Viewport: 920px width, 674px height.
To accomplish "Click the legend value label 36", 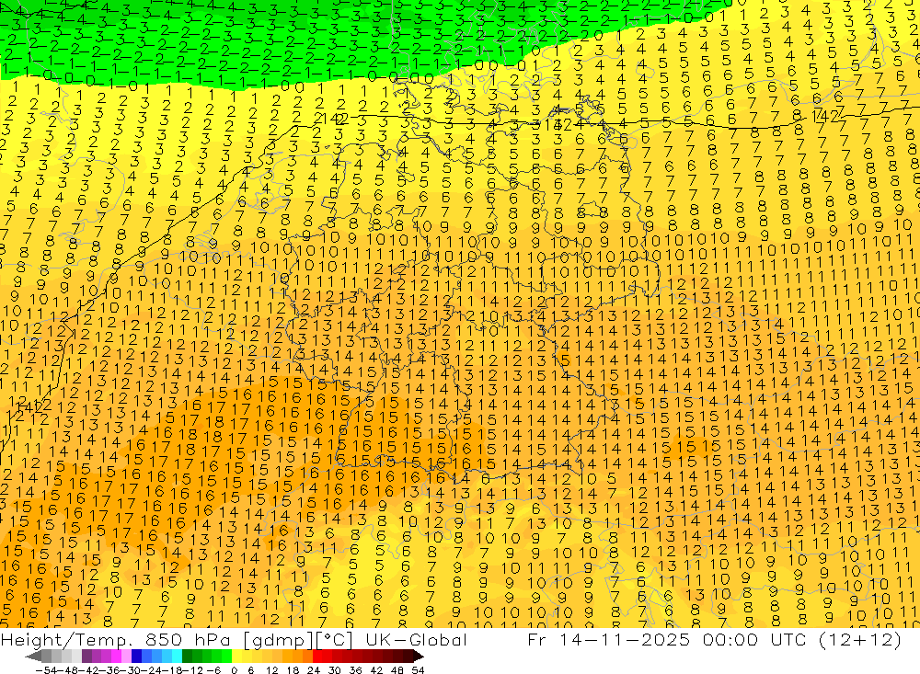I will click(355, 670).
